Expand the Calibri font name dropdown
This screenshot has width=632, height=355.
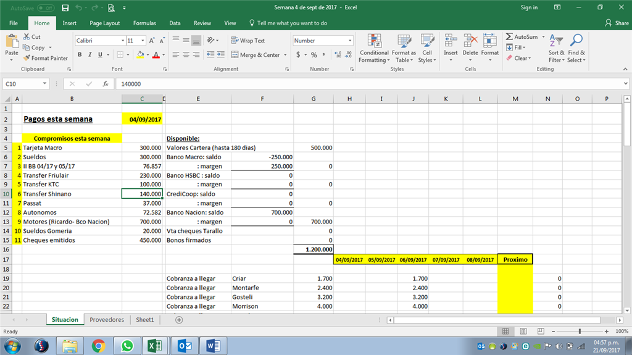122,41
